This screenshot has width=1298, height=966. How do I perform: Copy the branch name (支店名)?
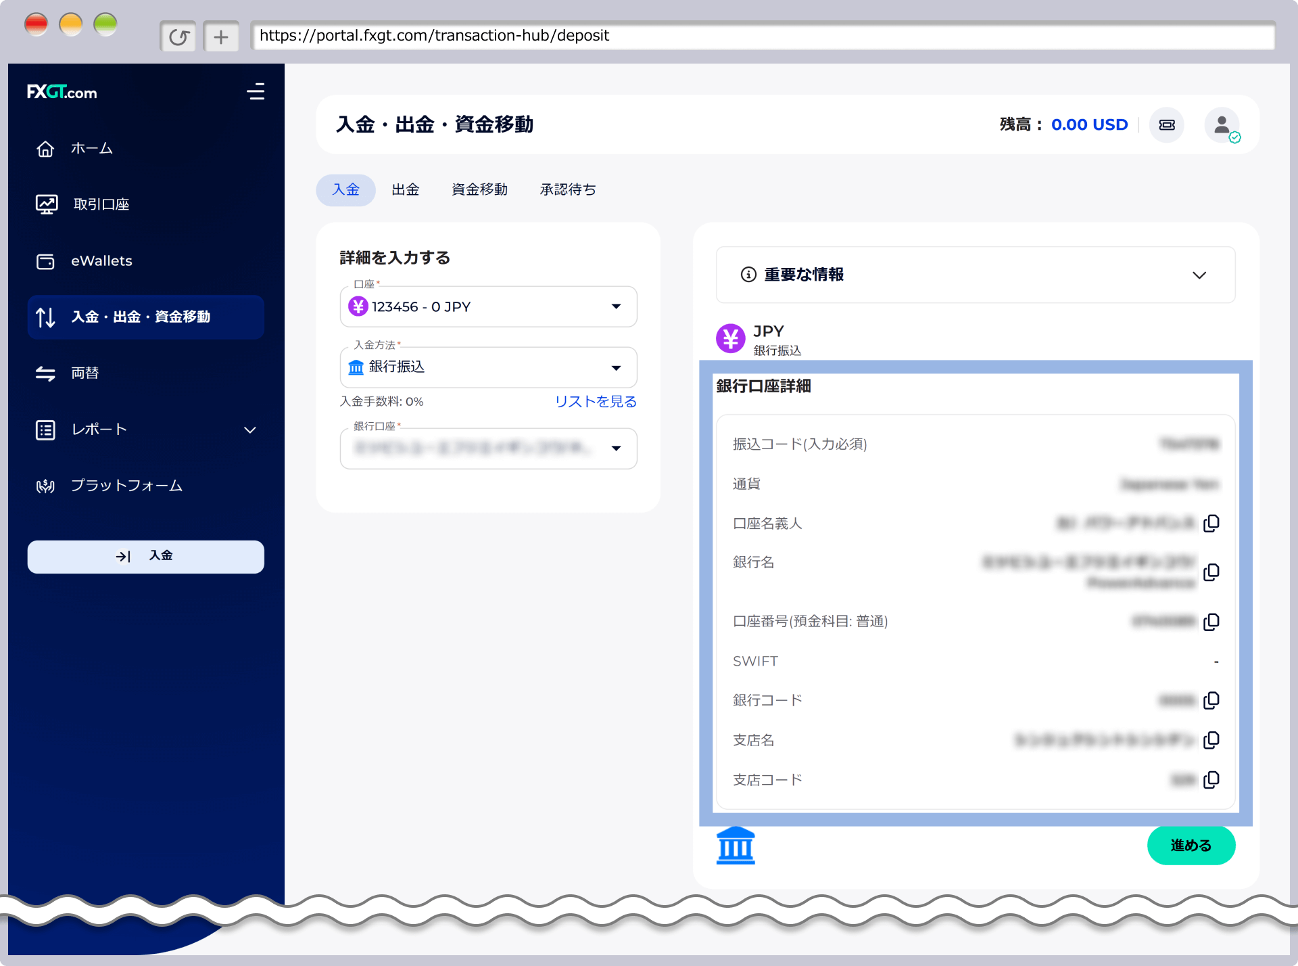click(1211, 740)
